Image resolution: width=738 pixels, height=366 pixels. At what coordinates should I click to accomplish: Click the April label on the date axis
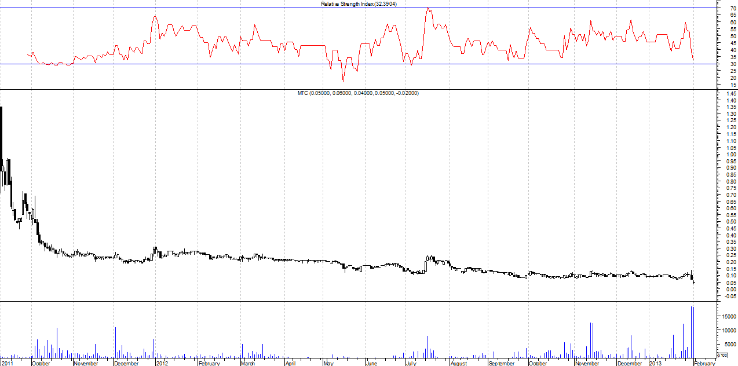point(290,363)
